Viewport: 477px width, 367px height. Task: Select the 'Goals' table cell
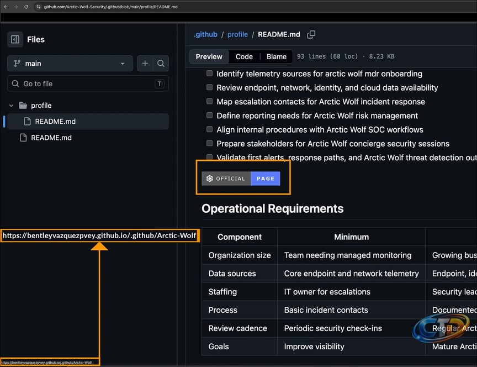pyautogui.click(x=240, y=347)
